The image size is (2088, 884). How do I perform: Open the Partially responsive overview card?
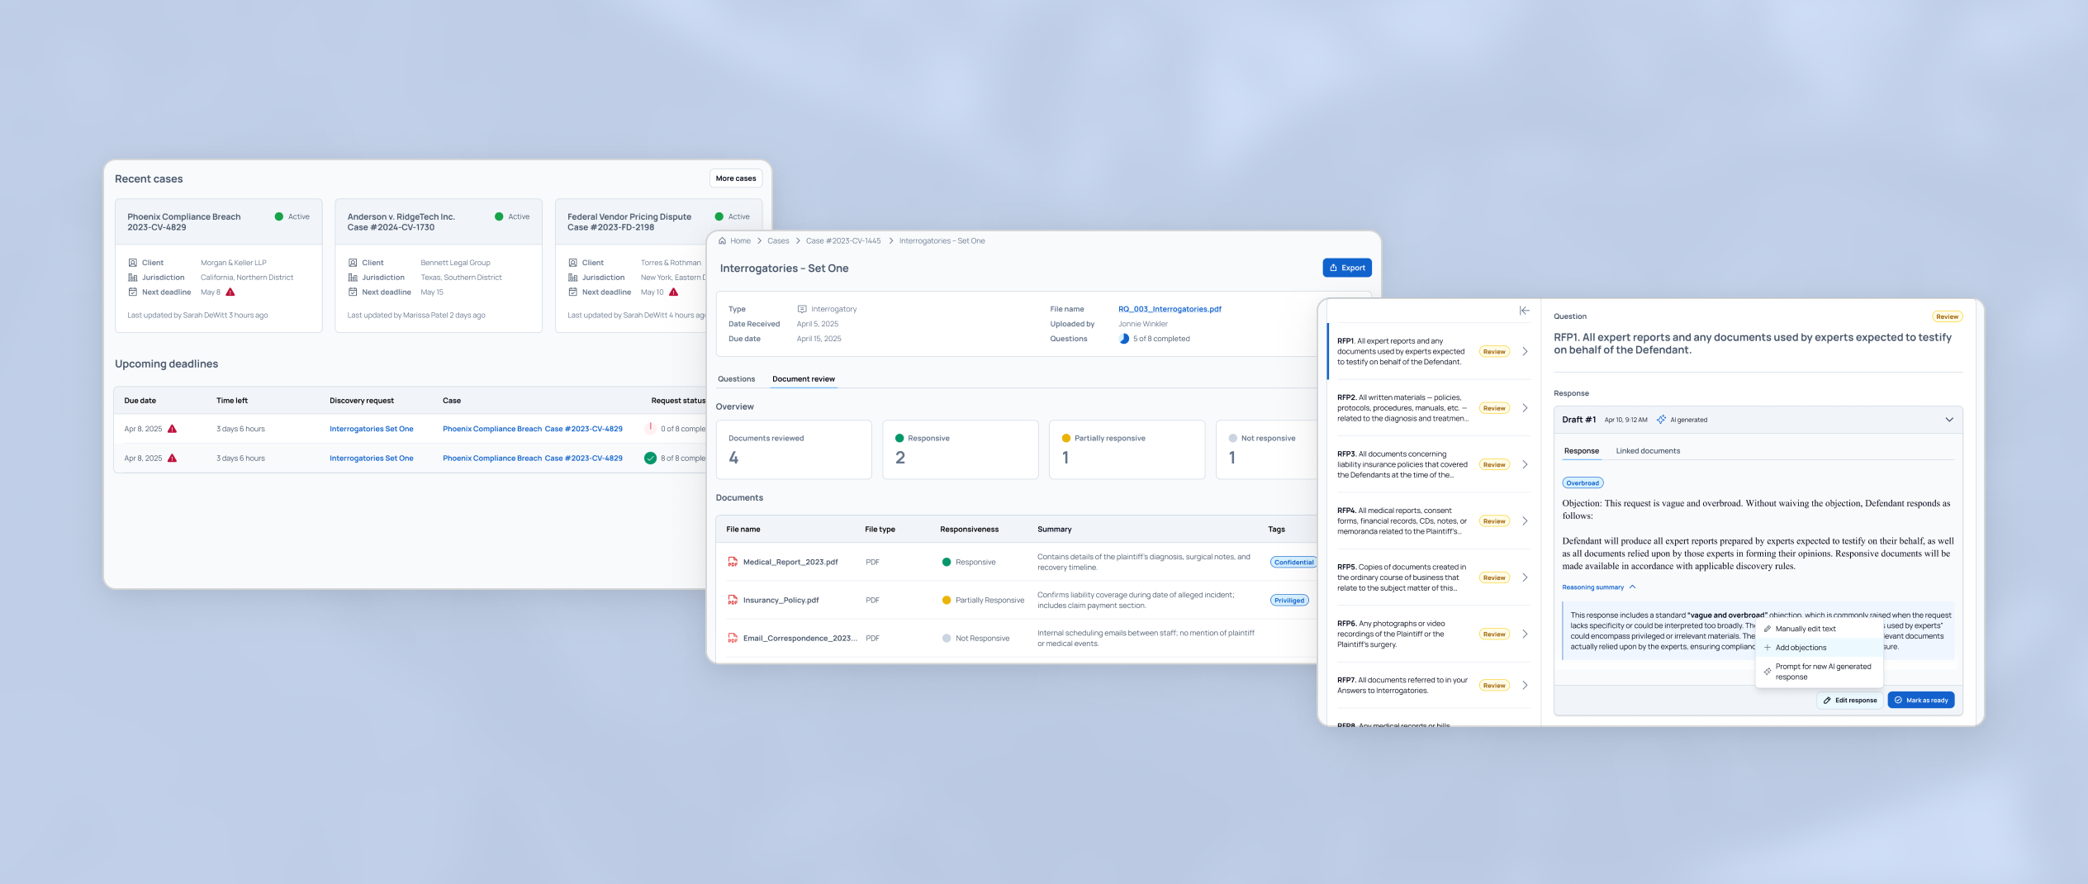pos(1127,449)
